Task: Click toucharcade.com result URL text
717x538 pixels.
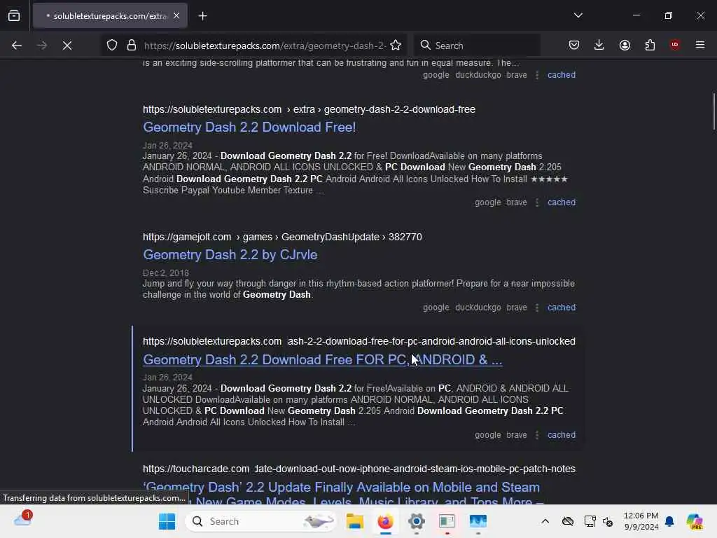Action: [359, 469]
